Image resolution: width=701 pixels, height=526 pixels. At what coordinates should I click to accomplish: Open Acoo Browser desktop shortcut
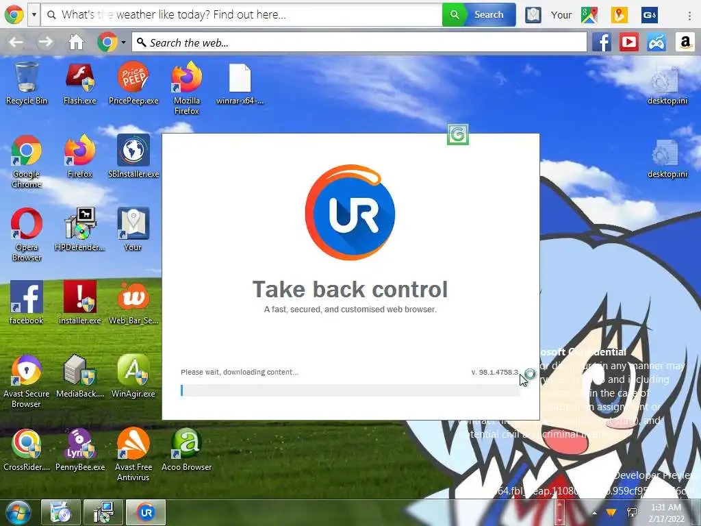[x=187, y=449]
